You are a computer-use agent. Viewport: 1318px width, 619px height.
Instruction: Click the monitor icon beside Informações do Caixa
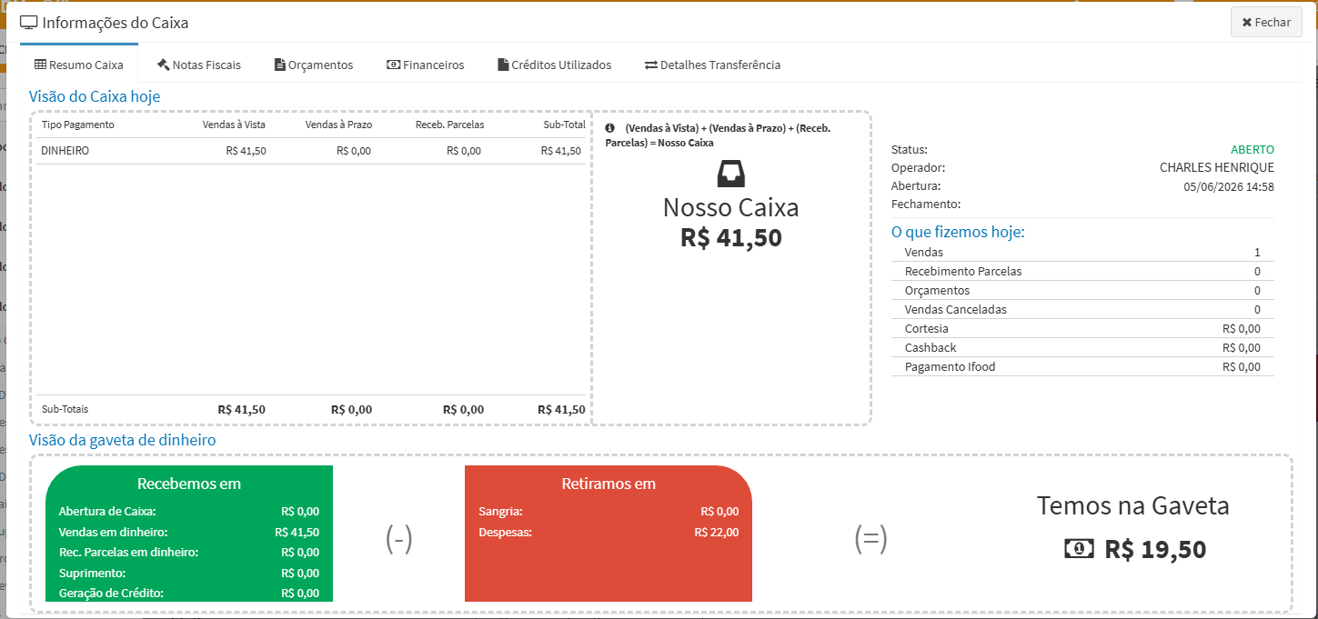(x=29, y=23)
